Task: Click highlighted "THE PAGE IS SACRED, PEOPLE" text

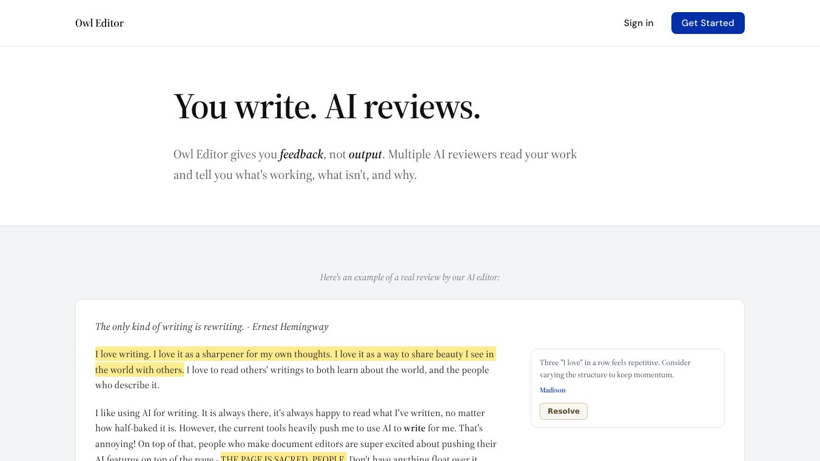Action: click(283, 457)
